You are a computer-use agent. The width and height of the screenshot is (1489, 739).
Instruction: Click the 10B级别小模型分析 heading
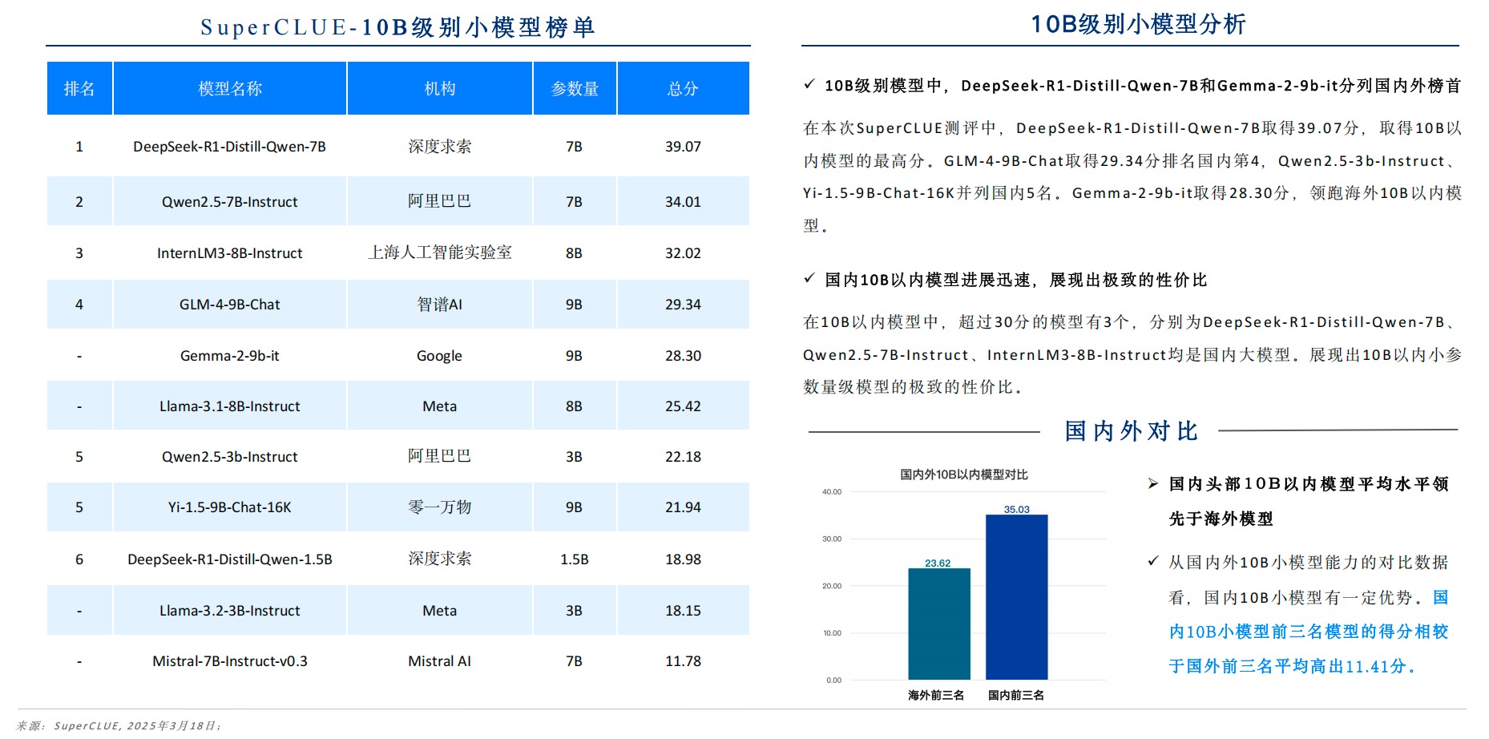pos(1138,24)
